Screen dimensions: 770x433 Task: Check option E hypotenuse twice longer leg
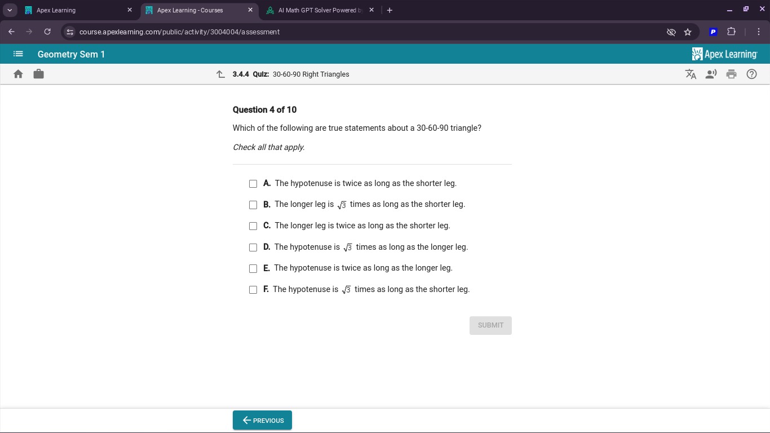(253, 268)
